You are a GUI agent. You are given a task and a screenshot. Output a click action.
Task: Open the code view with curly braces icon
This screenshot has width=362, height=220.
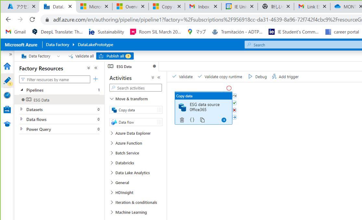192,120
